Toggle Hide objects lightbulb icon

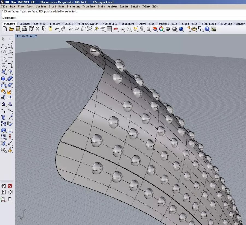[x=142, y=29]
